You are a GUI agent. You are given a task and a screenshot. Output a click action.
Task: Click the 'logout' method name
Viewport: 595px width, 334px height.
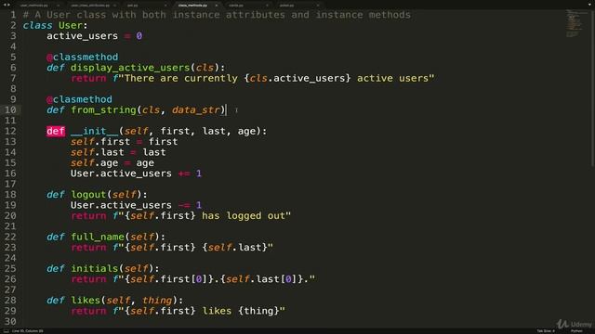(88, 195)
